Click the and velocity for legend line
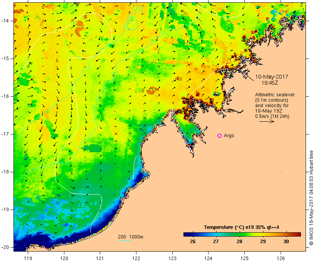The width and height of the screenshot is (316, 262). 272,106
